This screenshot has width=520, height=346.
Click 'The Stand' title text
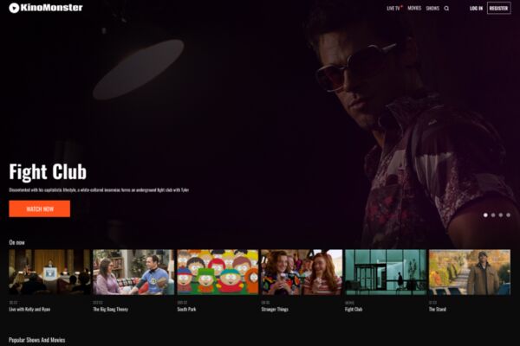click(x=438, y=310)
